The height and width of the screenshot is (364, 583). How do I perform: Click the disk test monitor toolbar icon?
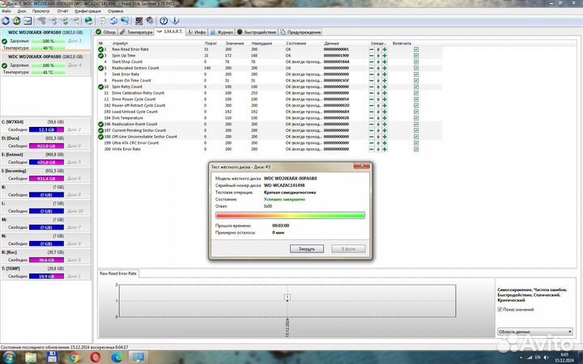tap(138, 21)
